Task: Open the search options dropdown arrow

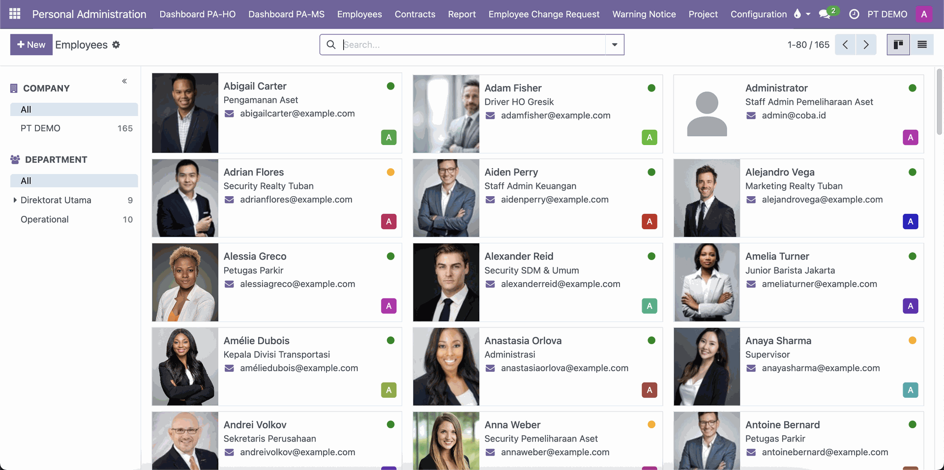Action: coord(614,45)
